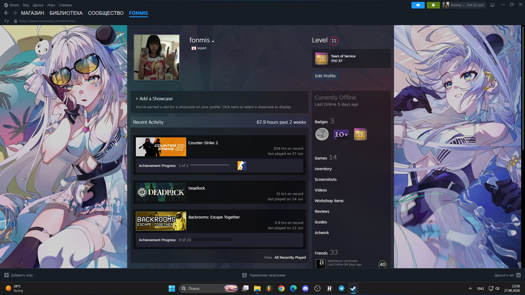Open the Deadlock game banner
The height and width of the screenshot is (295, 525).
click(x=161, y=192)
